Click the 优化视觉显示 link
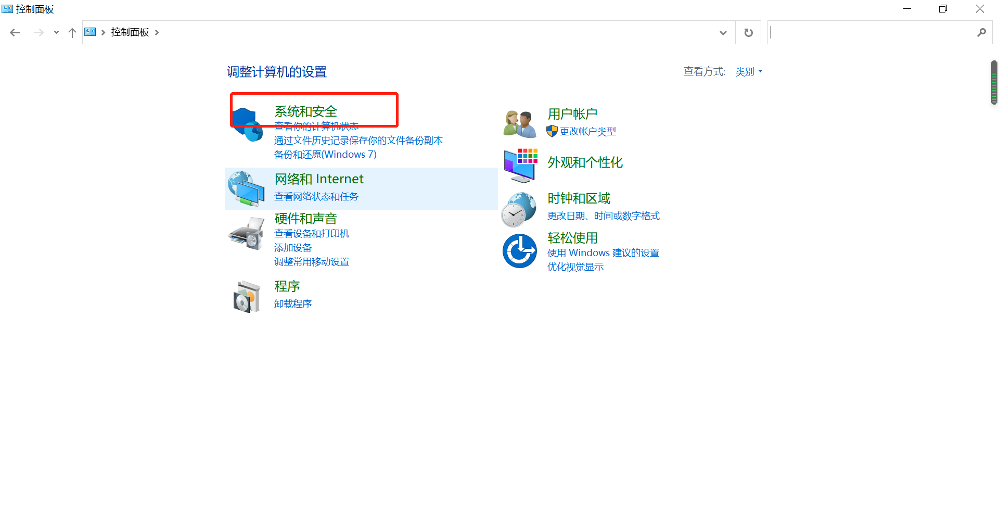 (x=575, y=267)
